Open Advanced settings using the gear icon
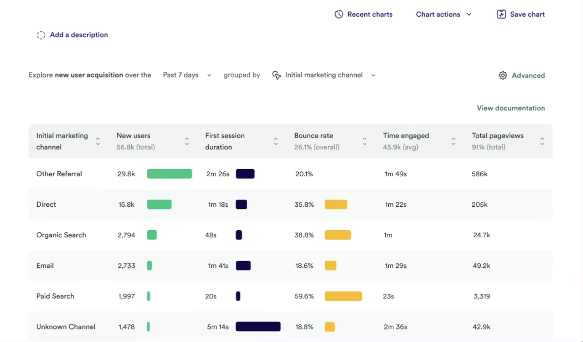Viewport: 583px width, 342px height. [x=503, y=75]
